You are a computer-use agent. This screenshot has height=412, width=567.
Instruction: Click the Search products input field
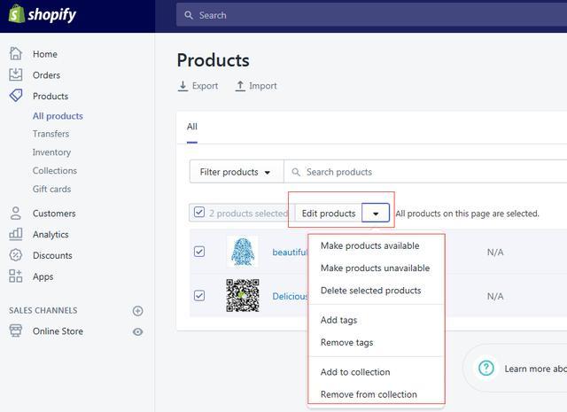tap(425, 172)
